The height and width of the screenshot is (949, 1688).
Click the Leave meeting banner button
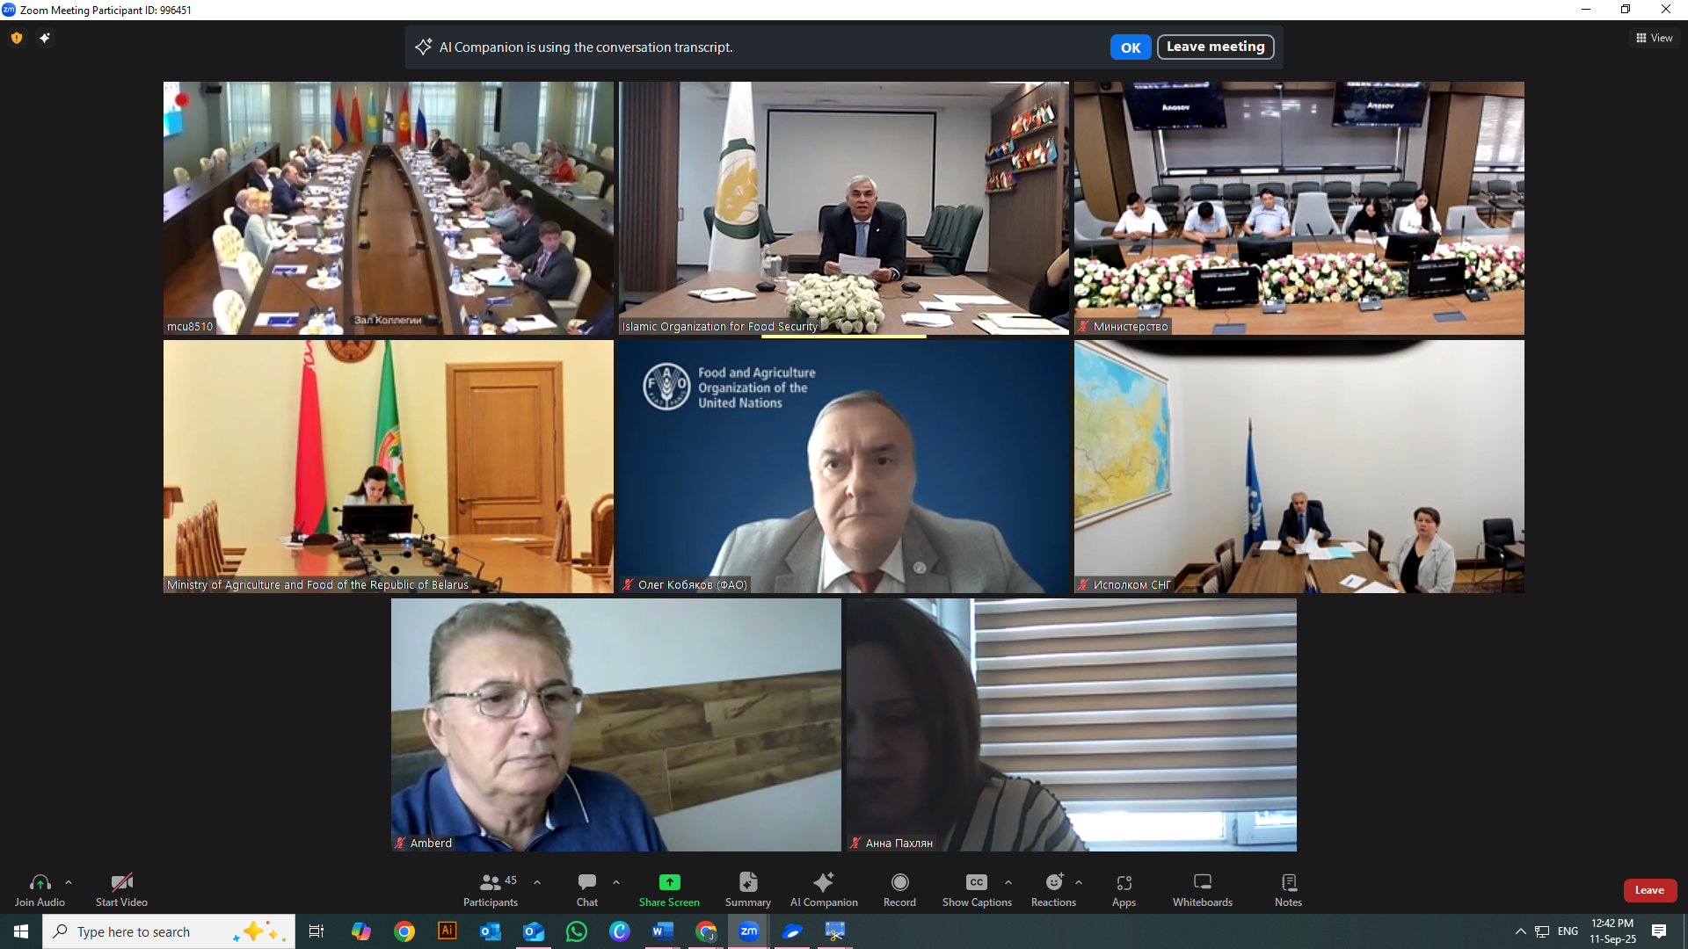(x=1215, y=47)
